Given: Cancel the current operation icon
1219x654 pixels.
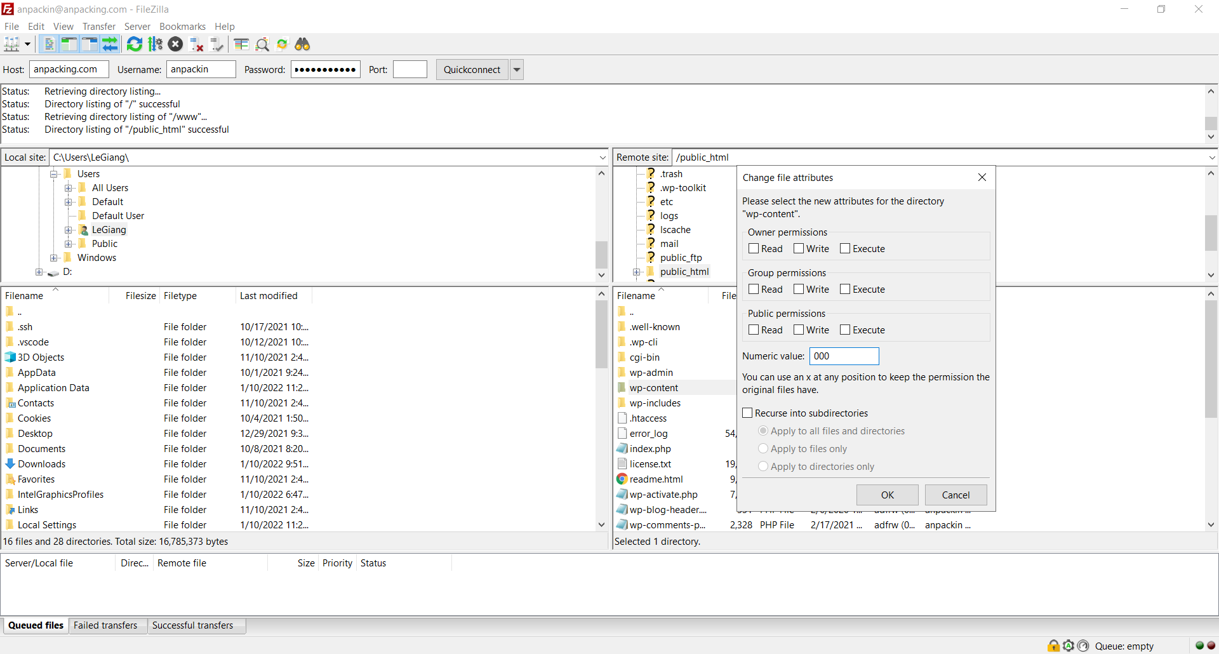Looking at the screenshot, I should click(x=176, y=44).
